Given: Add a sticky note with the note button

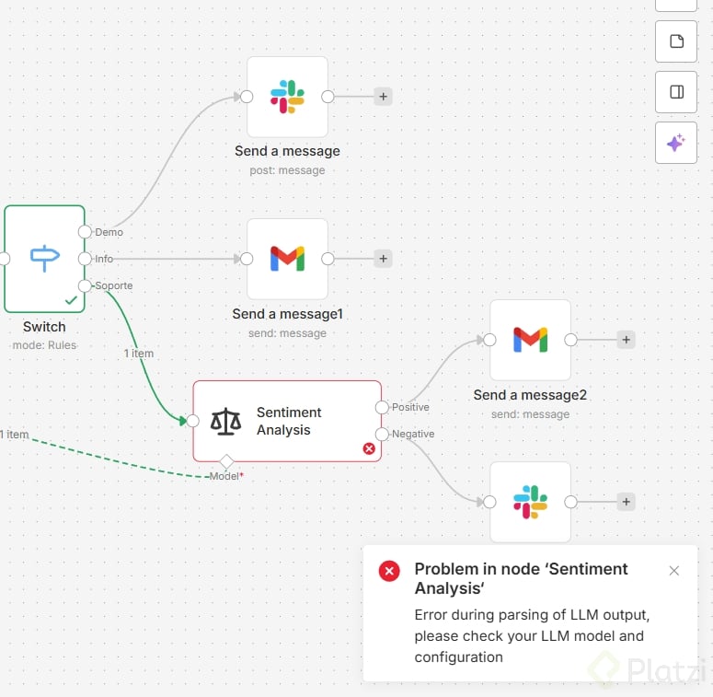Looking at the screenshot, I should pyautogui.click(x=675, y=41).
